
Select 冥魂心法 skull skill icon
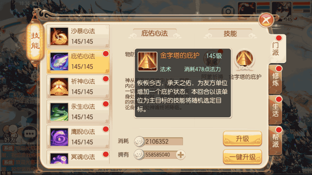coord(59,159)
